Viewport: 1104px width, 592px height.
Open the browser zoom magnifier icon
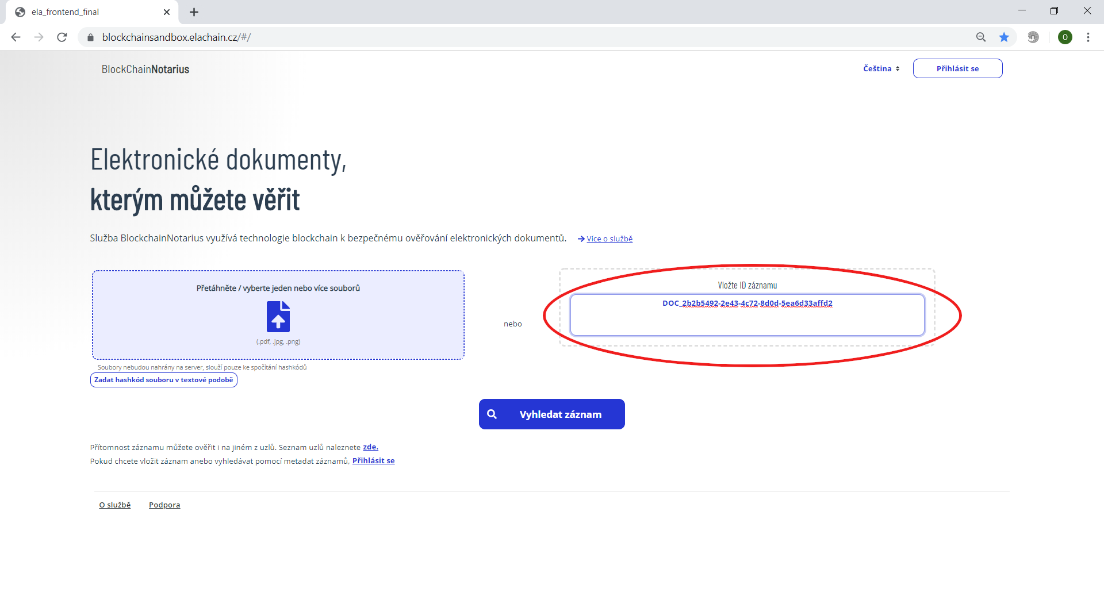tap(981, 37)
